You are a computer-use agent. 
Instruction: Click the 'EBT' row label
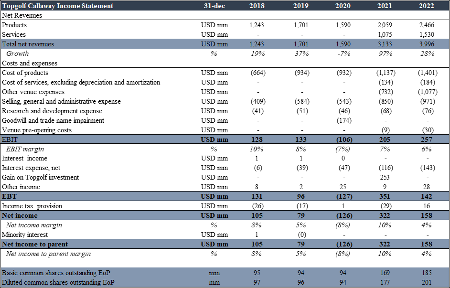(x=10, y=196)
